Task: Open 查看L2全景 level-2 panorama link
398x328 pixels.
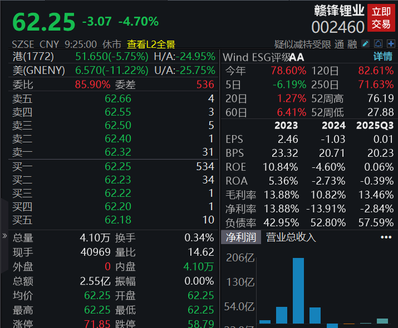Action: (x=151, y=44)
